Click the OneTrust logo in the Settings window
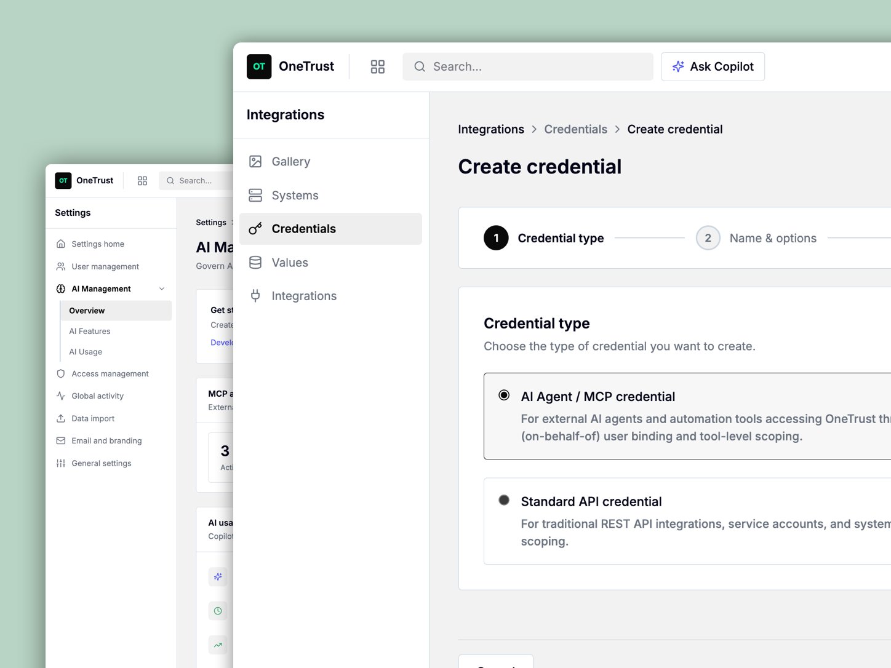891x668 pixels. click(63, 180)
